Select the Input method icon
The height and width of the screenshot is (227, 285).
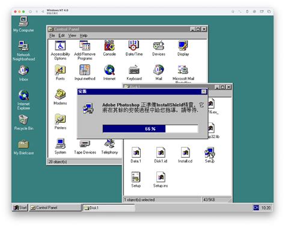click(85, 73)
